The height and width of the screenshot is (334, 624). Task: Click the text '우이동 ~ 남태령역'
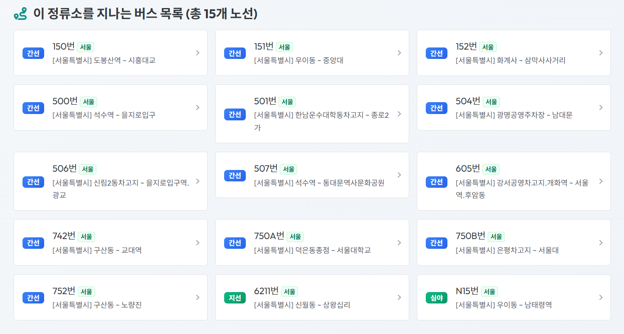coord(524,305)
